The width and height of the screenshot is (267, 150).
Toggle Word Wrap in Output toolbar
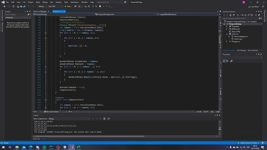(x=108, y=119)
